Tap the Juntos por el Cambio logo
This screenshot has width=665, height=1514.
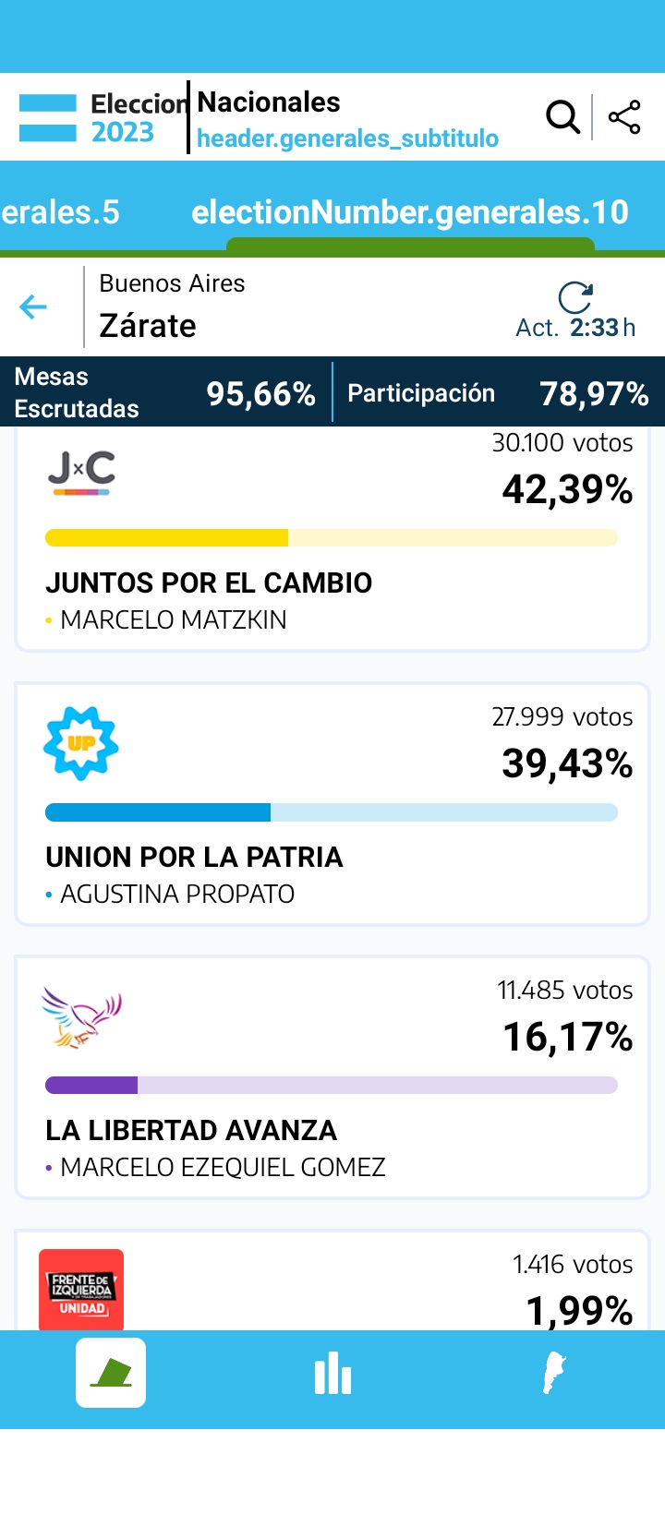tap(82, 473)
